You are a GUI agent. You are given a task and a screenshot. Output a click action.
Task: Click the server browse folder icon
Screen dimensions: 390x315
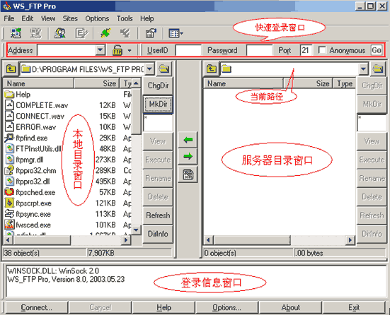pyautogui.click(x=378, y=69)
